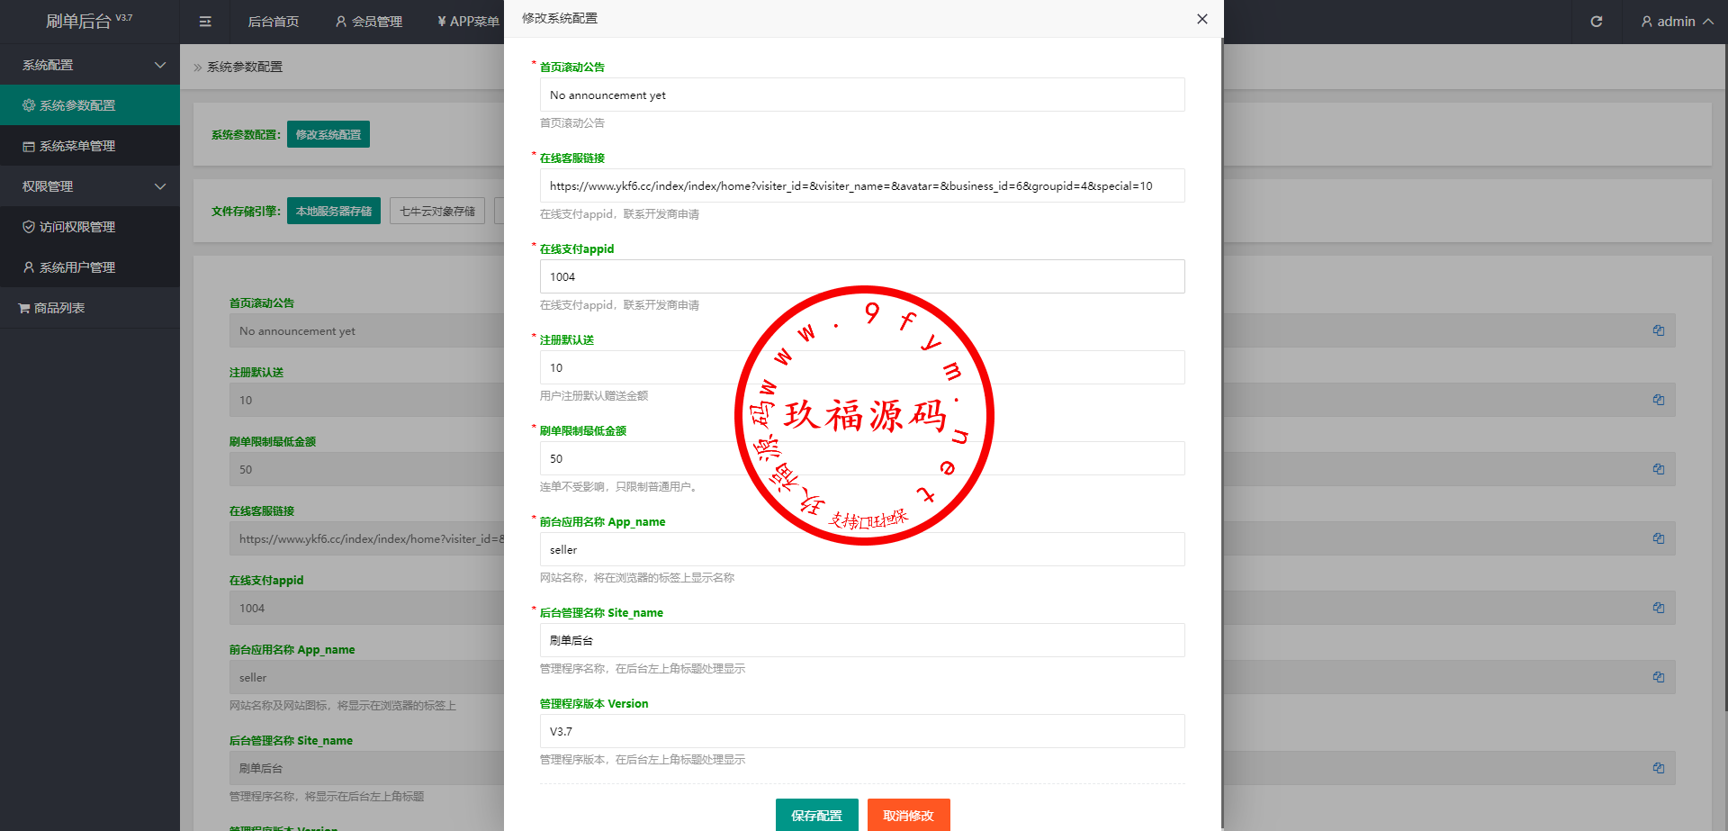The image size is (1728, 831).
Task: Toggle the sidebar collapse hamburger icon
Action: tap(205, 22)
